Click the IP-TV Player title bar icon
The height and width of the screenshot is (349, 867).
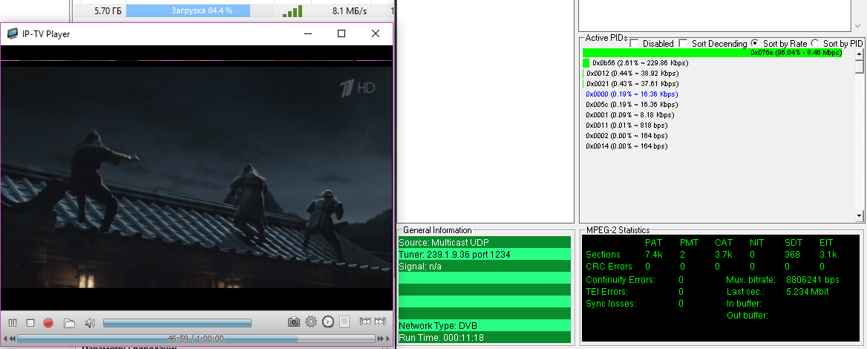(x=12, y=33)
